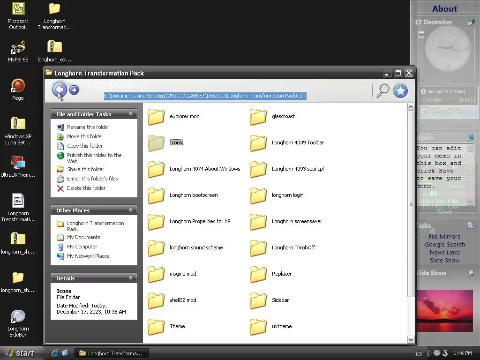Image resolution: width=480 pixels, height=360 pixels.
Task: Select Longhorn 4093 sapi cpl folder
Action: coord(287,169)
